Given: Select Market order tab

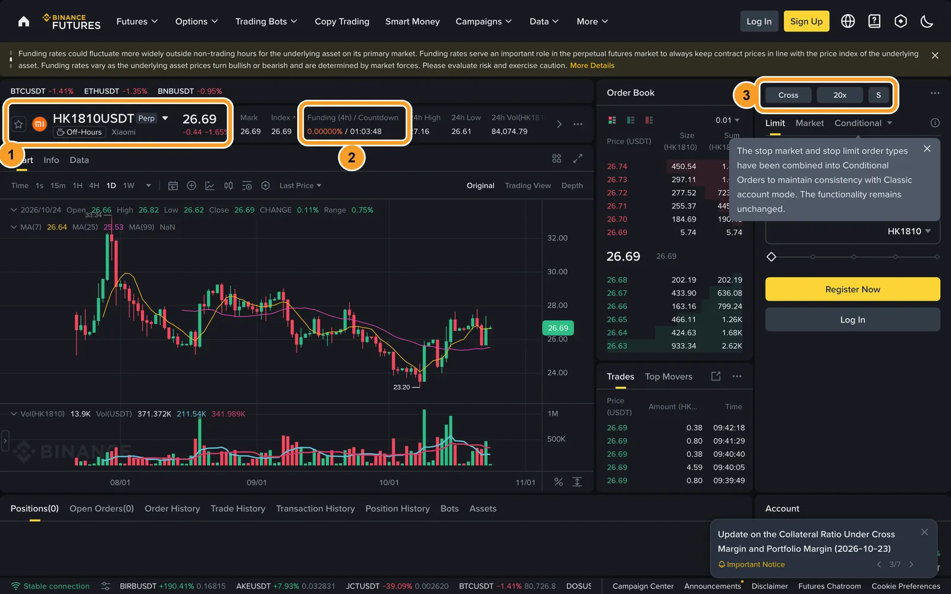Looking at the screenshot, I should (x=810, y=123).
